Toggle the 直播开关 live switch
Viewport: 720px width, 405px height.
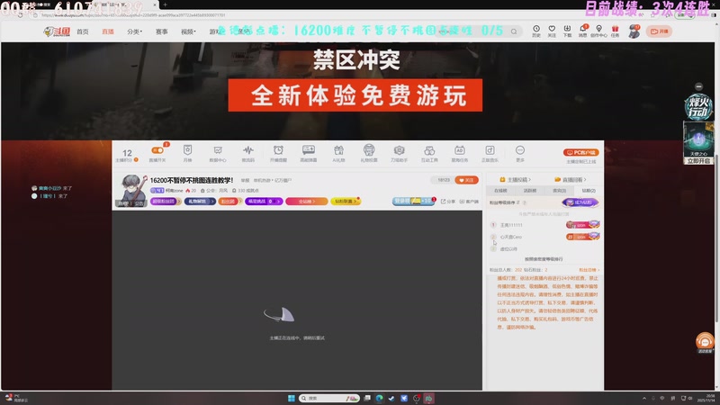pos(157,153)
